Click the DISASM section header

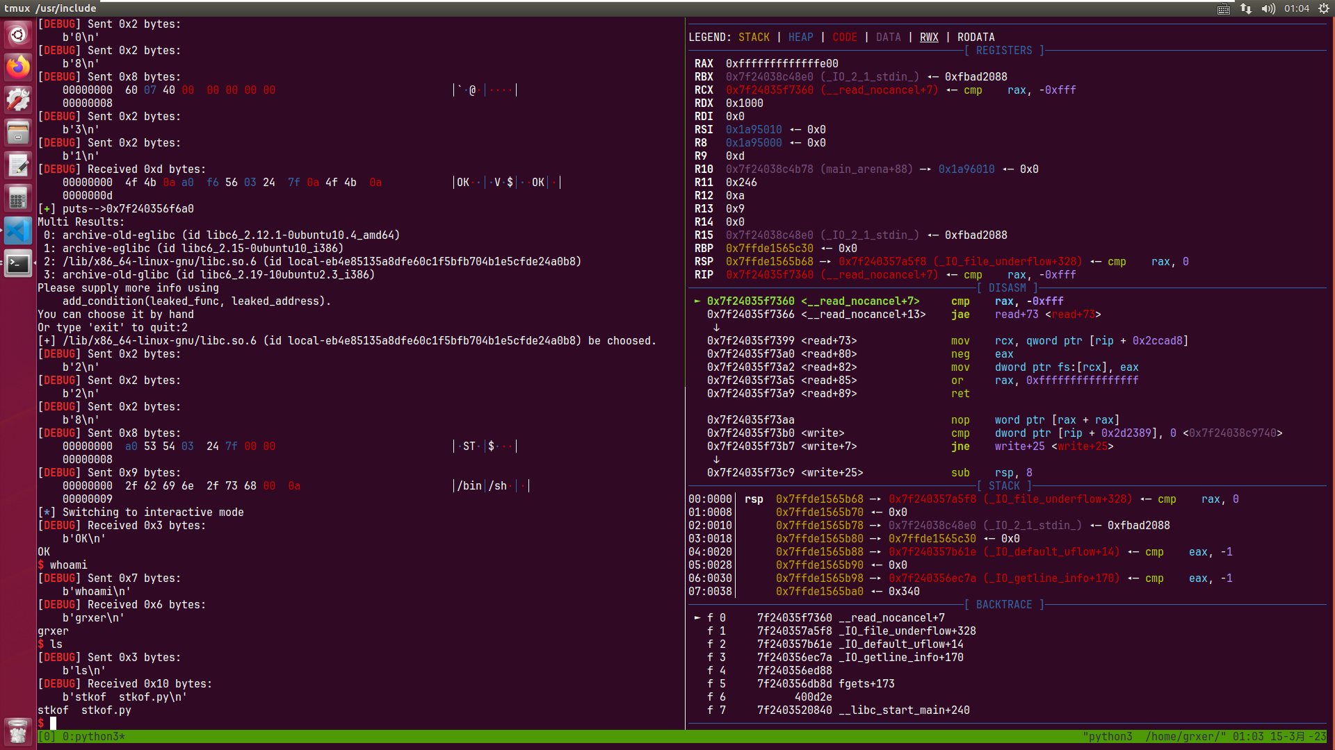pyautogui.click(x=1008, y=287)
